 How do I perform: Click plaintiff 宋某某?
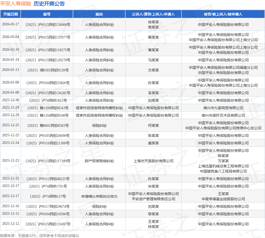tap(153, 186)
